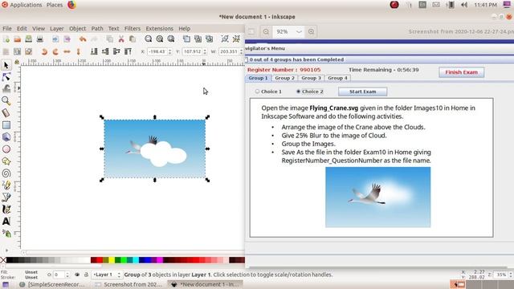The image size is (514, 289).
Task: Select the Selector arrow tool
Action: 6,65
